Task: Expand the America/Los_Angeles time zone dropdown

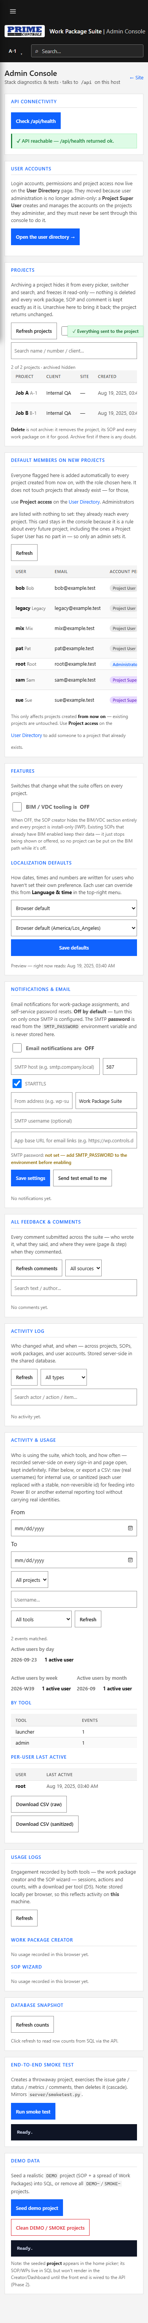Action: 74,928
